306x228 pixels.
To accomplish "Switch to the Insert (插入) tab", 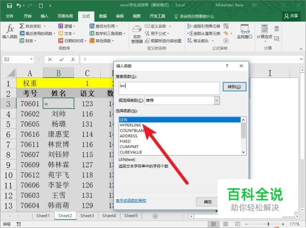I will [44, 16].
